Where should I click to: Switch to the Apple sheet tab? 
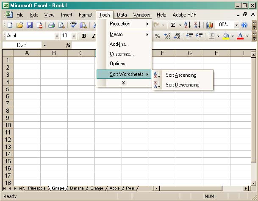pyautogui.click(x=114, y=188)
